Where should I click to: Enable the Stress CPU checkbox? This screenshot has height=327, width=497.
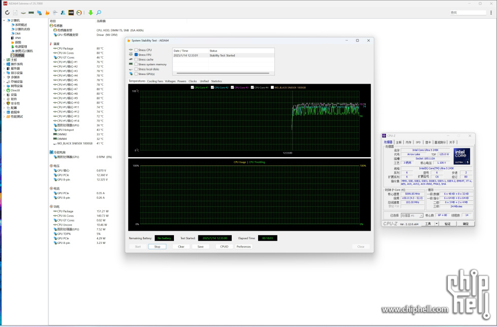pyautogui.click(x=136, y=50)
